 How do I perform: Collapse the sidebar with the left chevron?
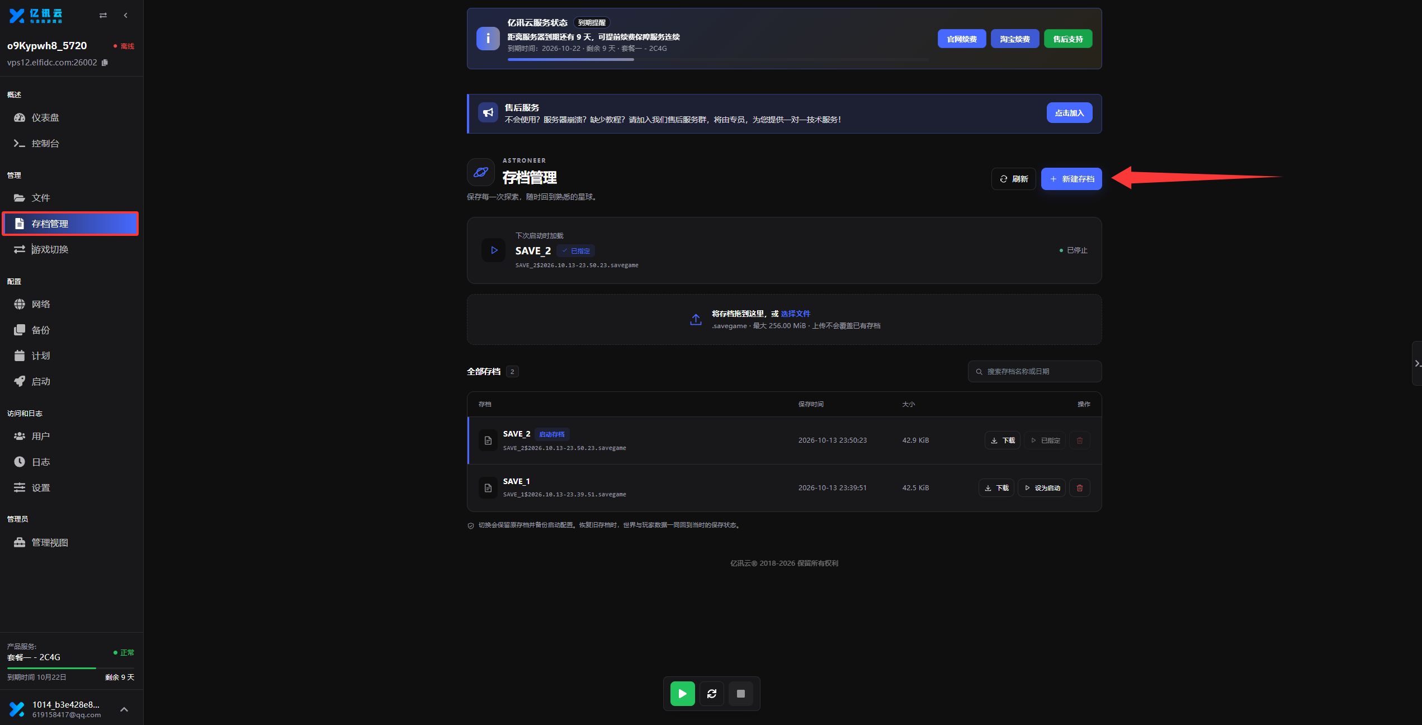click(125, 16)
